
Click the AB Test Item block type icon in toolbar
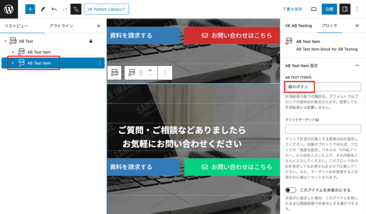[x=132, y=73]
